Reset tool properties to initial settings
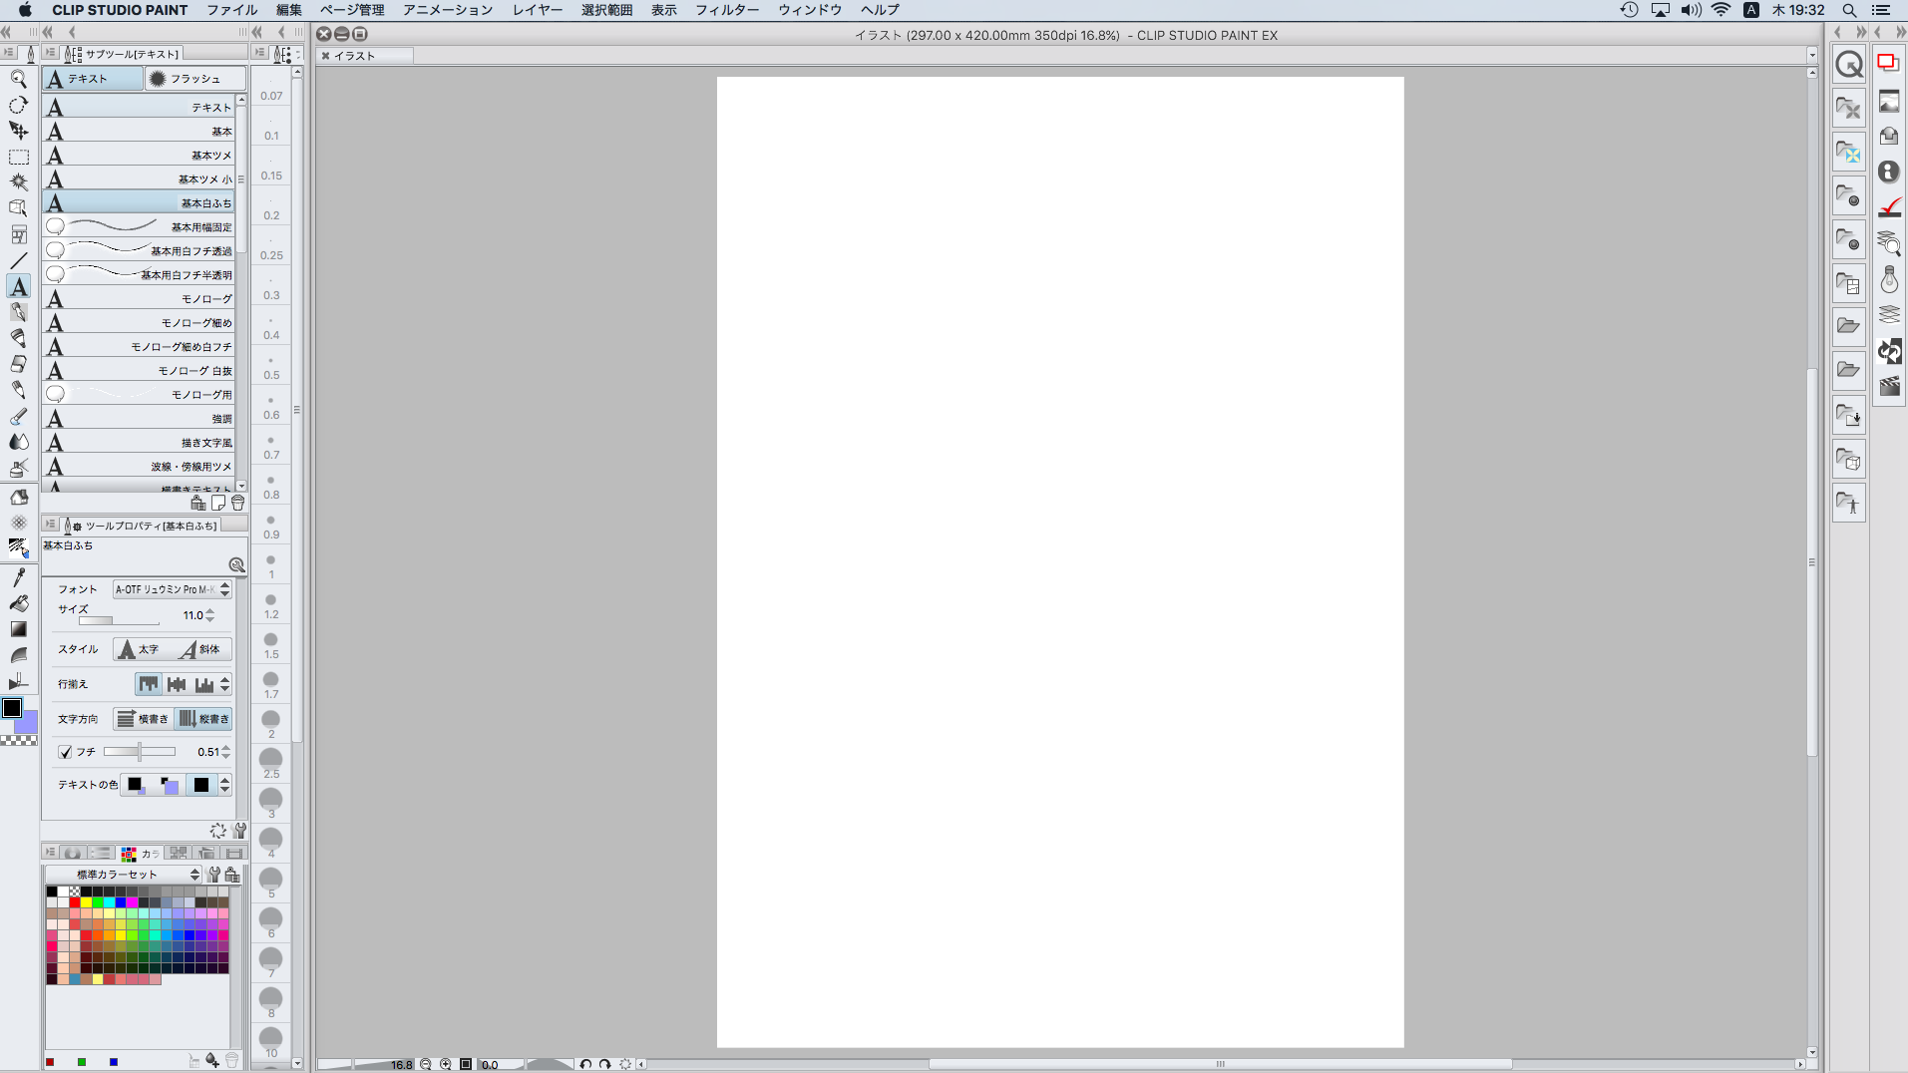1908x1073 pixels. point(217,831)
